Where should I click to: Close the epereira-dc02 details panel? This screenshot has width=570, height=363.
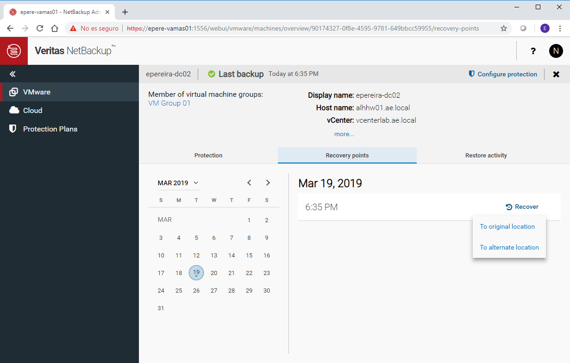(556, 74)
